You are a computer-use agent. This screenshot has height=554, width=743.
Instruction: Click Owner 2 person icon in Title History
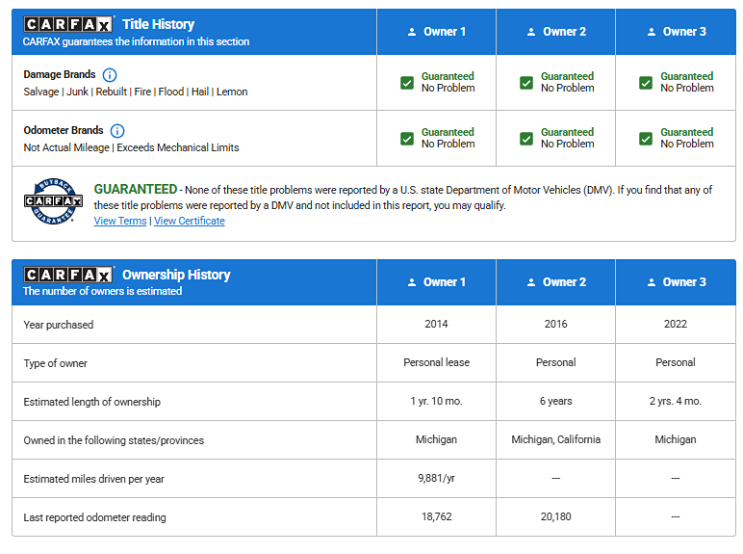click(531, 32)
